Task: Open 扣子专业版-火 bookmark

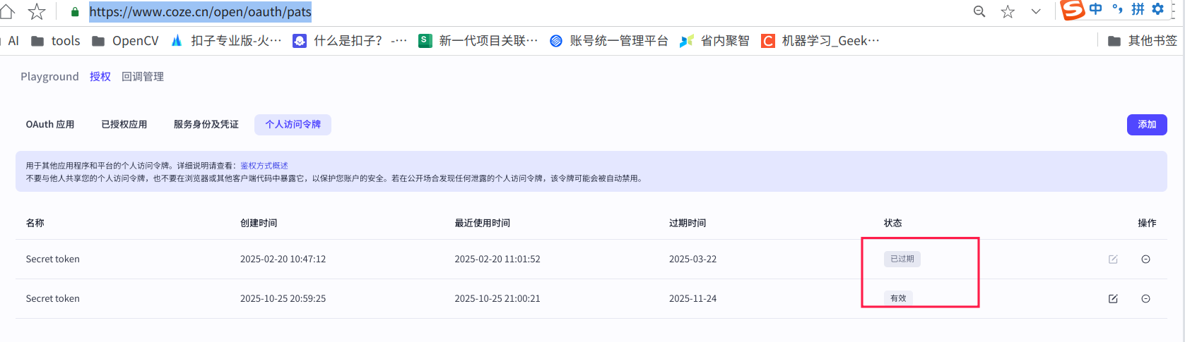Action: tap(226, 41)
